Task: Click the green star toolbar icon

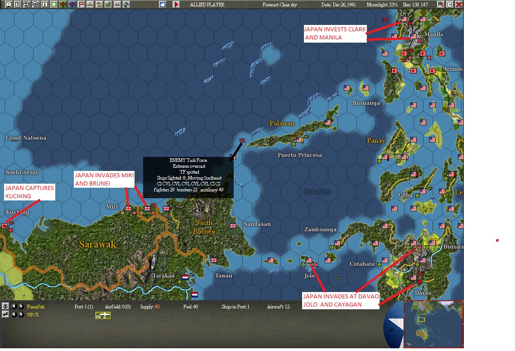Action: [x=53, y=4]
